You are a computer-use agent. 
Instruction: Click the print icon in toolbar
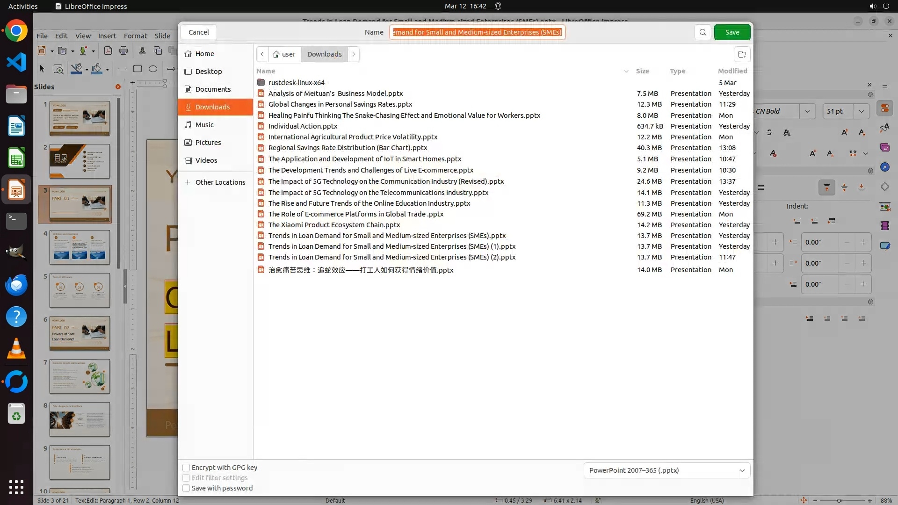[123, 50]
